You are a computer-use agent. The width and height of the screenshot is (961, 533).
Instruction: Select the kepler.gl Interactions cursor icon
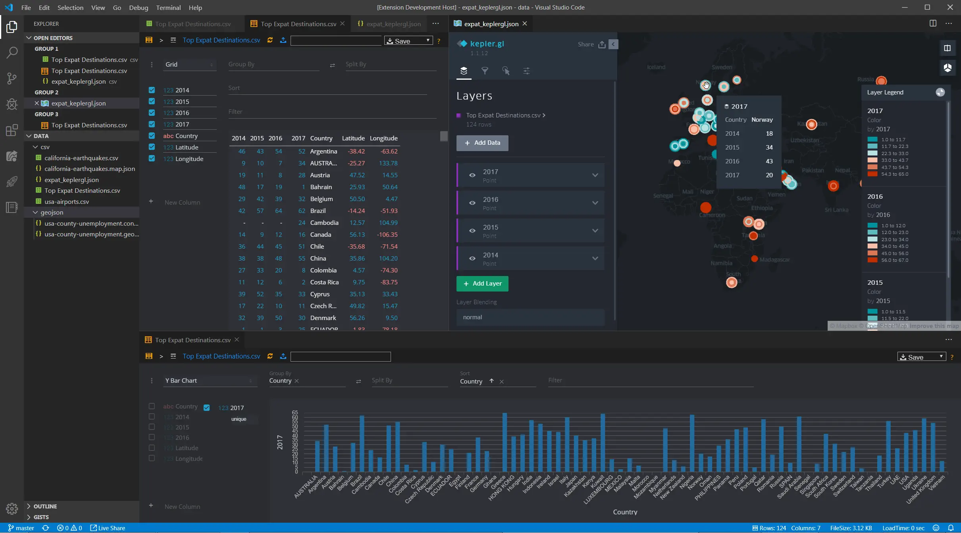coord(506,71)
